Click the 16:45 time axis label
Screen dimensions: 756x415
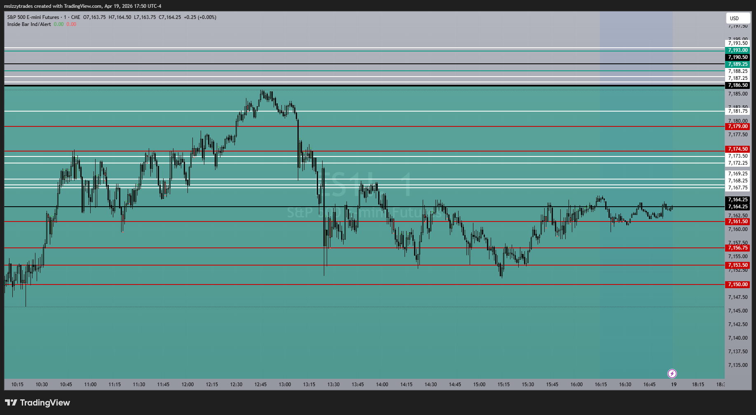[x=649, y=385]
